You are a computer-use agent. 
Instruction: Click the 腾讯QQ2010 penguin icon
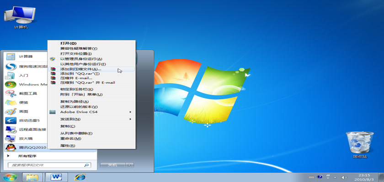tap(10, 147)
